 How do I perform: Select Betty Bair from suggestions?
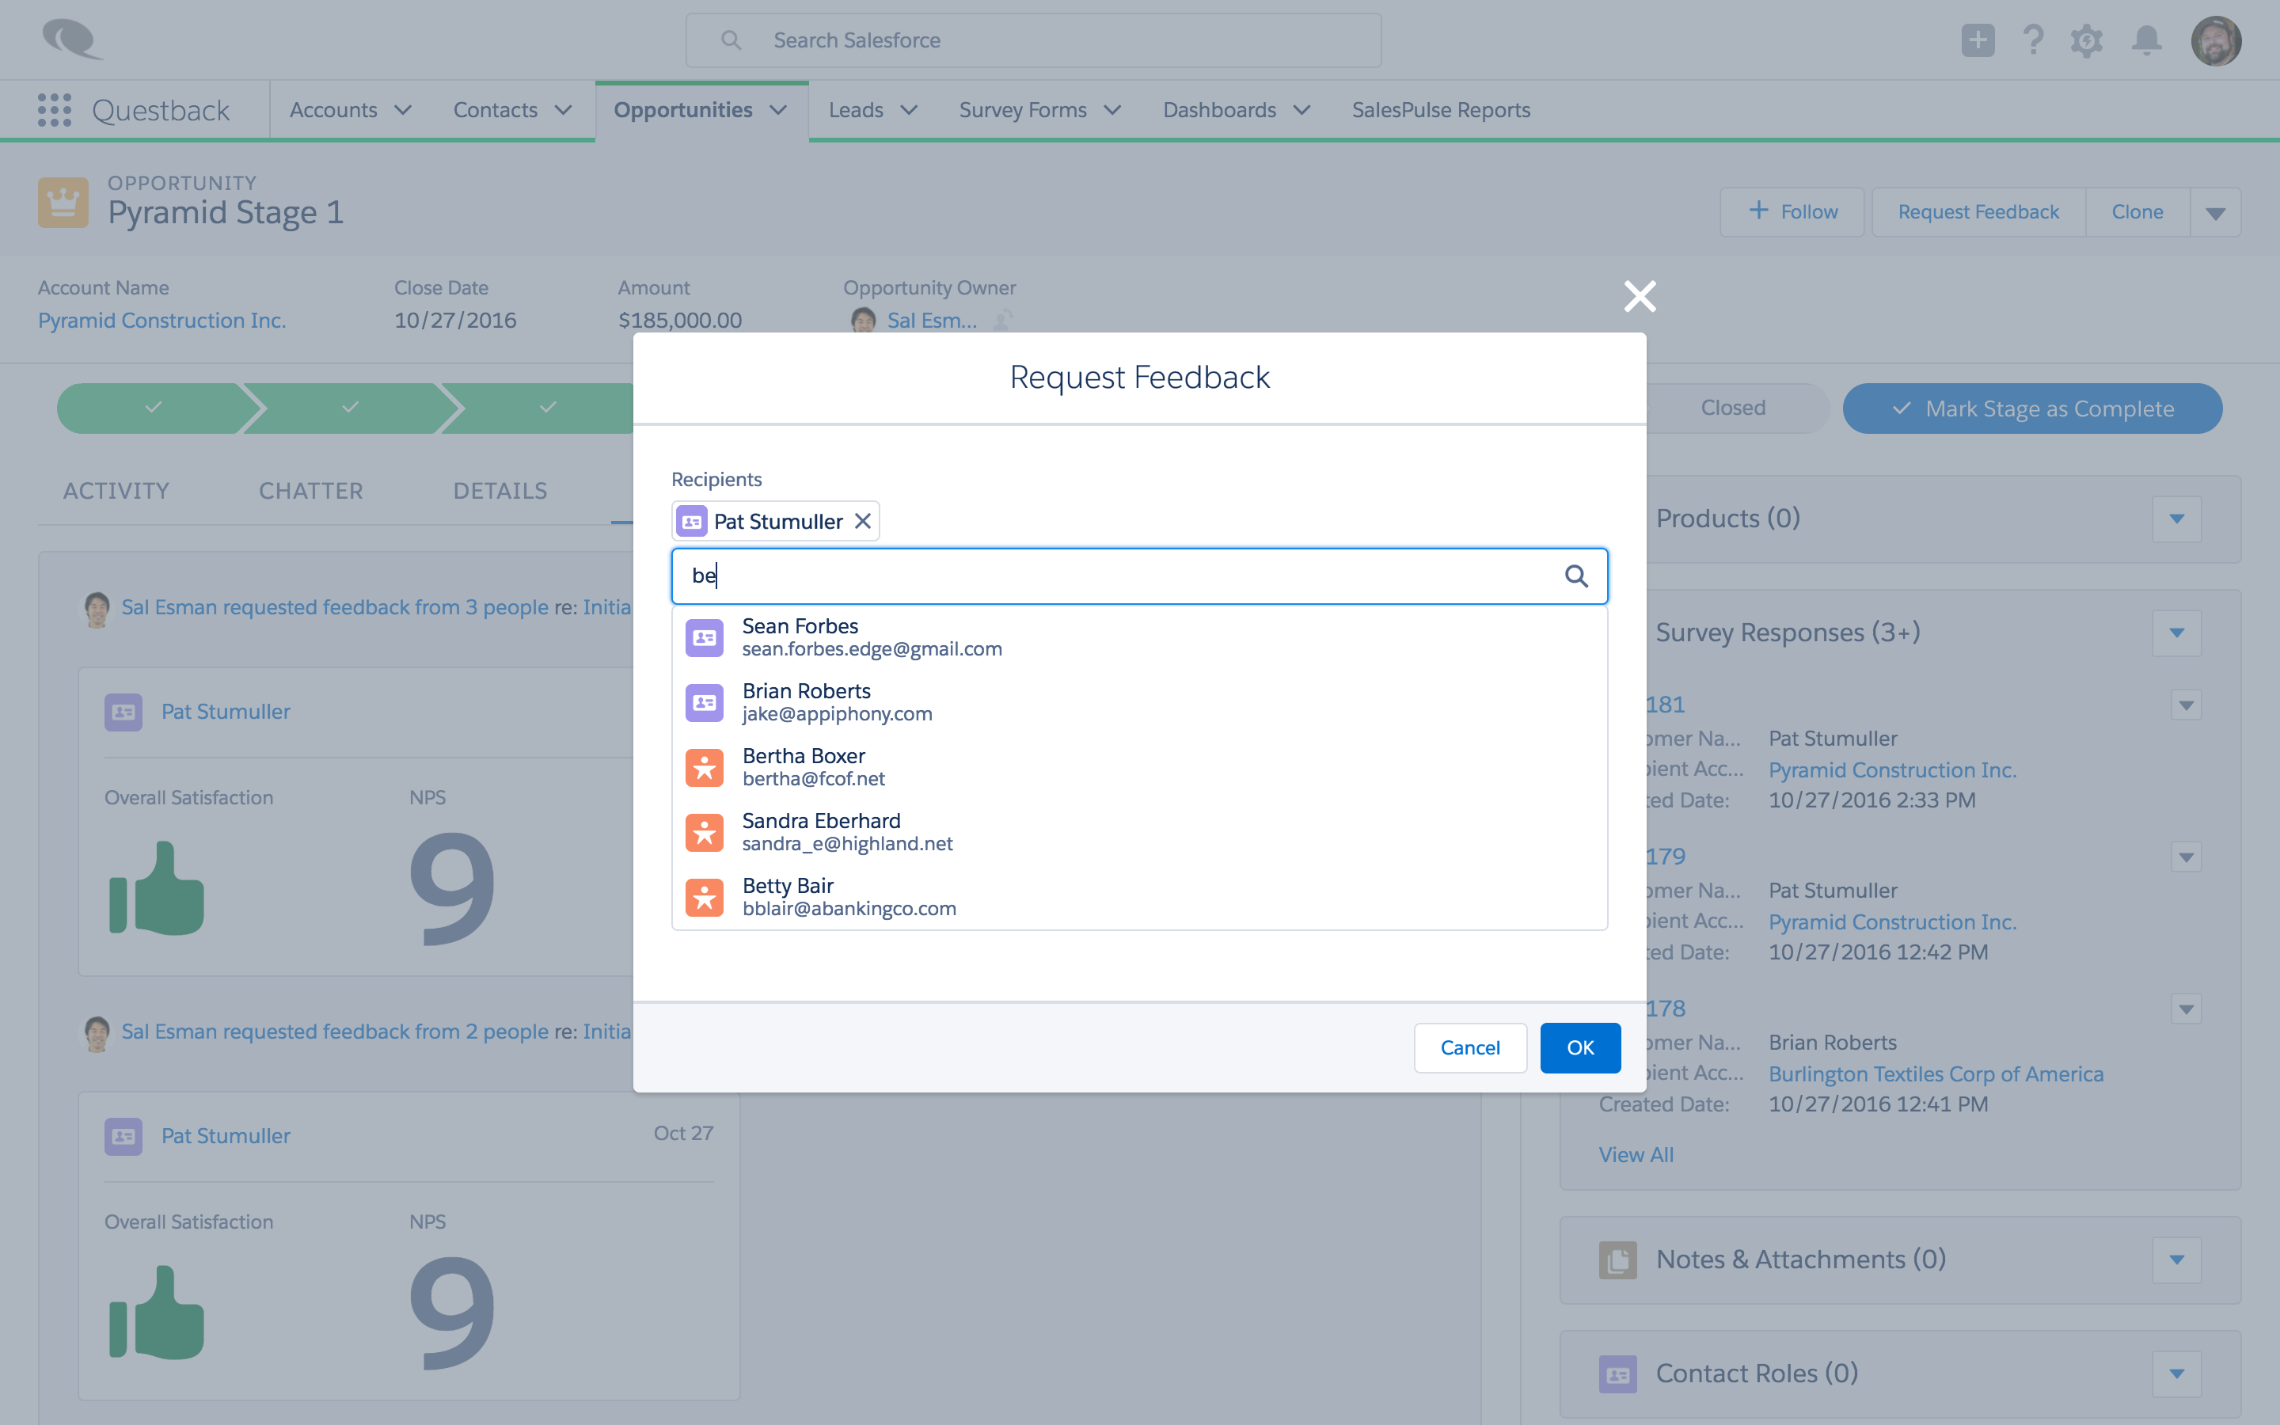(1139, 899)
